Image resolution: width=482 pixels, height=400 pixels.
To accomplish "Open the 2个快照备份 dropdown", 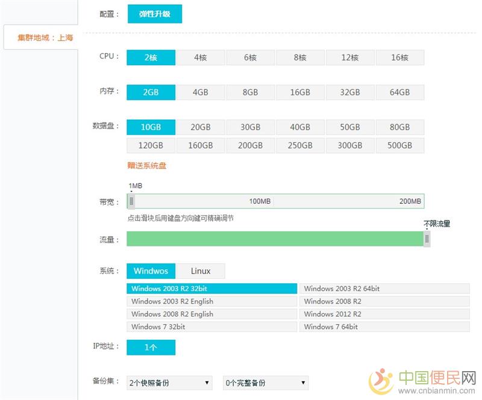I will pyautogui.click(x=169, y=383).
